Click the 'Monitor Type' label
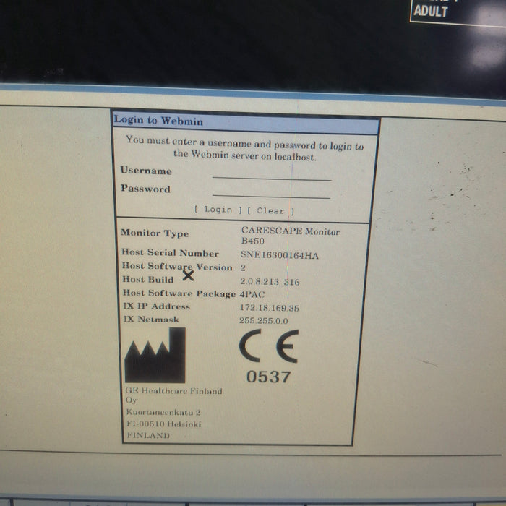506x506 pixels. [x=155, y=233]
